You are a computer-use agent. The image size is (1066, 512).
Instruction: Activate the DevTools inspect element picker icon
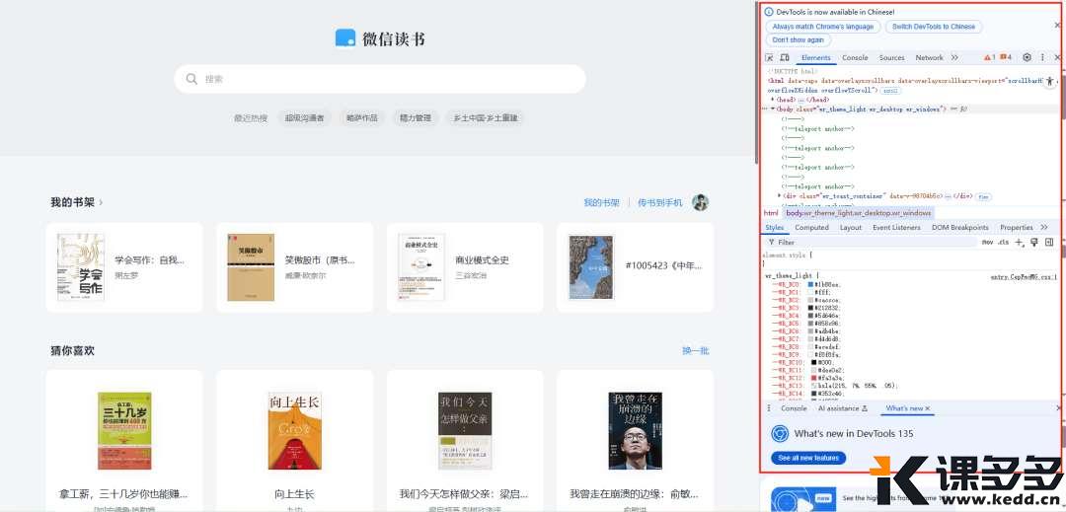coord(769,58)
